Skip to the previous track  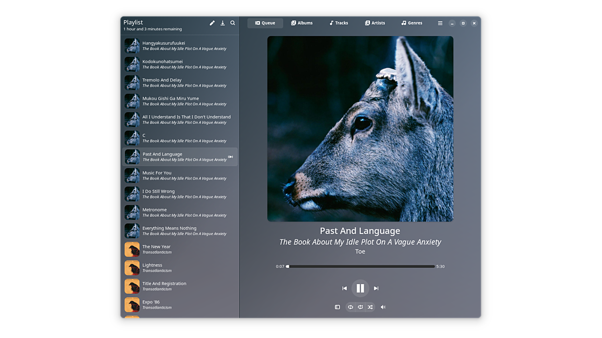(x=344, y=288)
